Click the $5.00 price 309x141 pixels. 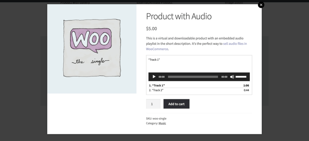[x=151, y=29]
